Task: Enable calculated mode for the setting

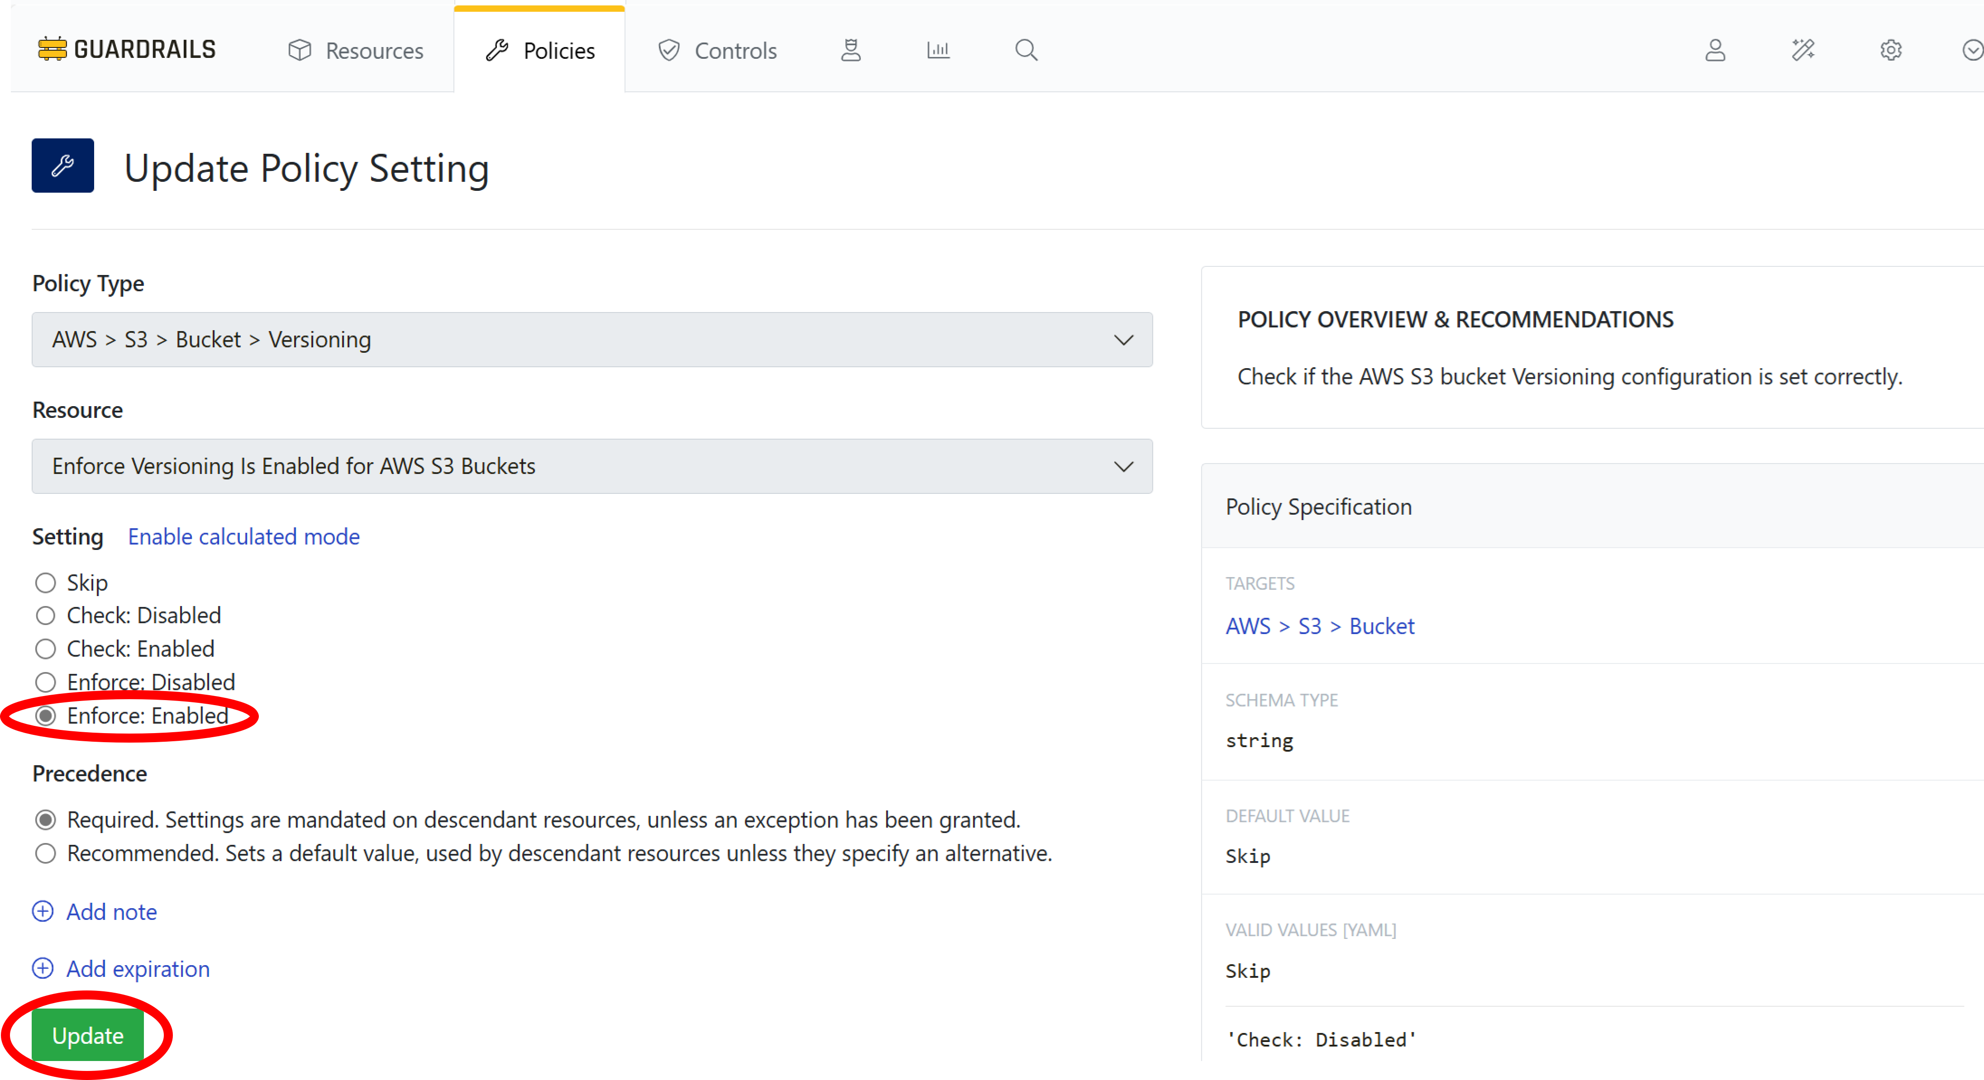Action: (x=243, y=536)
